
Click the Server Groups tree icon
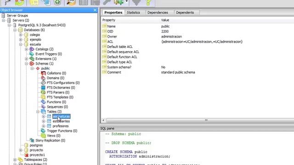click(3, 15)
